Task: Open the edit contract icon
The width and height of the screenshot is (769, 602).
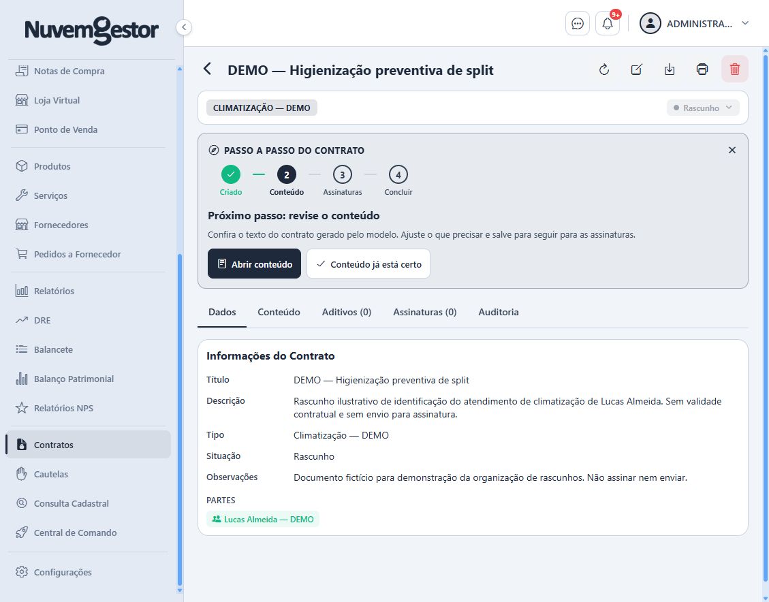Action: tap(637, 69)
